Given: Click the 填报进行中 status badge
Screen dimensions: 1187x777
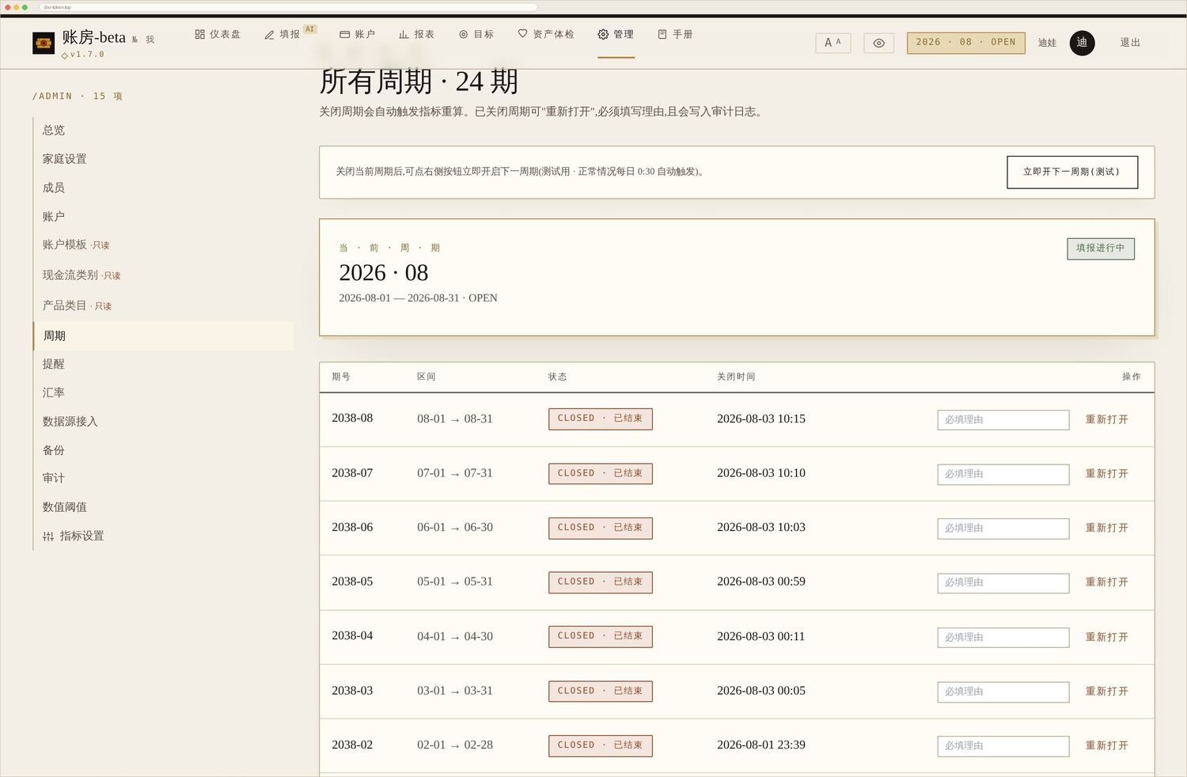Looking at the screenshot, I should click(x=1101, y=248).
